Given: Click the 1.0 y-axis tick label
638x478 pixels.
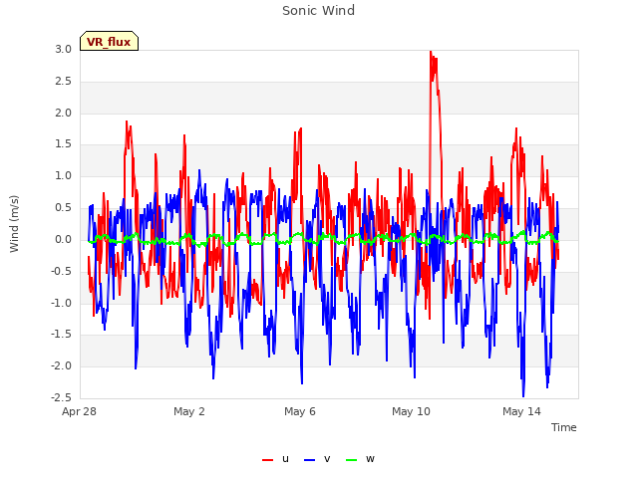Looking at the screenshot, I should (64, 175).
